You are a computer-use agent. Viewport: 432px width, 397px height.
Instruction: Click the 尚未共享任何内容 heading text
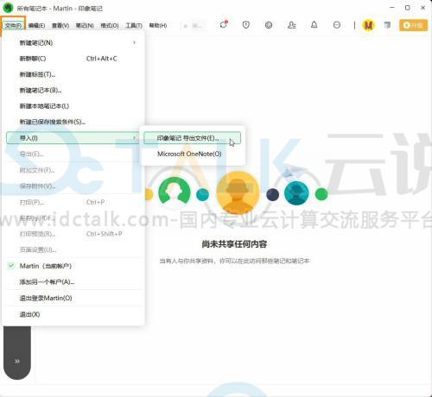(234, 244)
